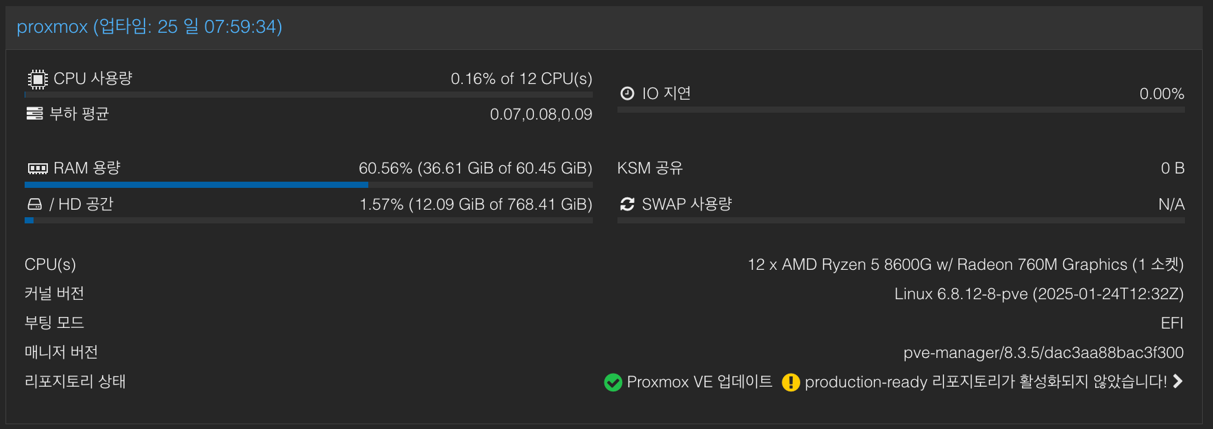This screenshot has width=1213, height=429.
Task: Click the green Proxmox VE update checkmark
Action: coord(613,382)
